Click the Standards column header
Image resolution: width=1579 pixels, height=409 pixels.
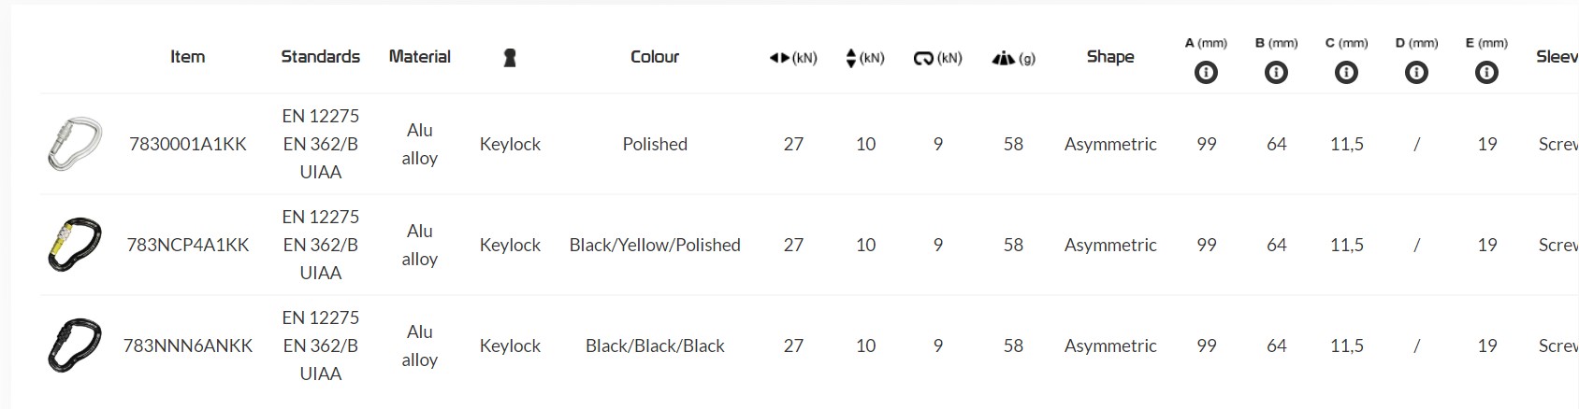pos(320,57)
